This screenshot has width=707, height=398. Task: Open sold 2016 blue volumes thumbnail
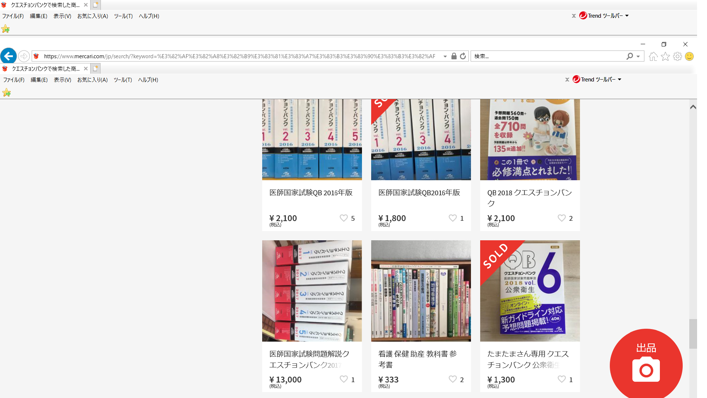click(x=421, y=139)
